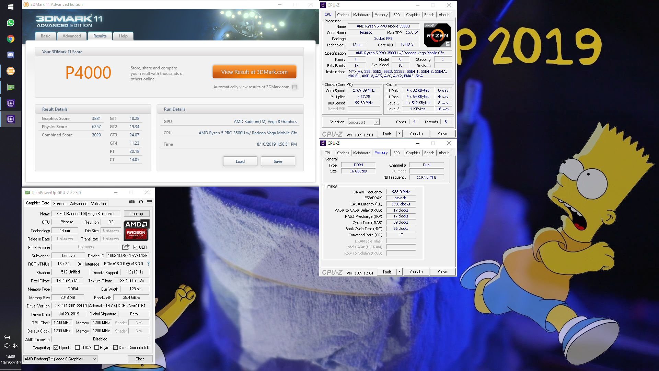Viewport: 659px width, 371px height.
Task: Click the DRAM Frequency value 933.0 MHz
Action: pos(401,192)
